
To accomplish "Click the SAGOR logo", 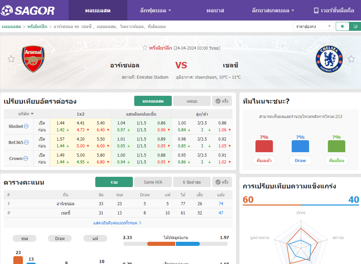I will pos(28,10).
